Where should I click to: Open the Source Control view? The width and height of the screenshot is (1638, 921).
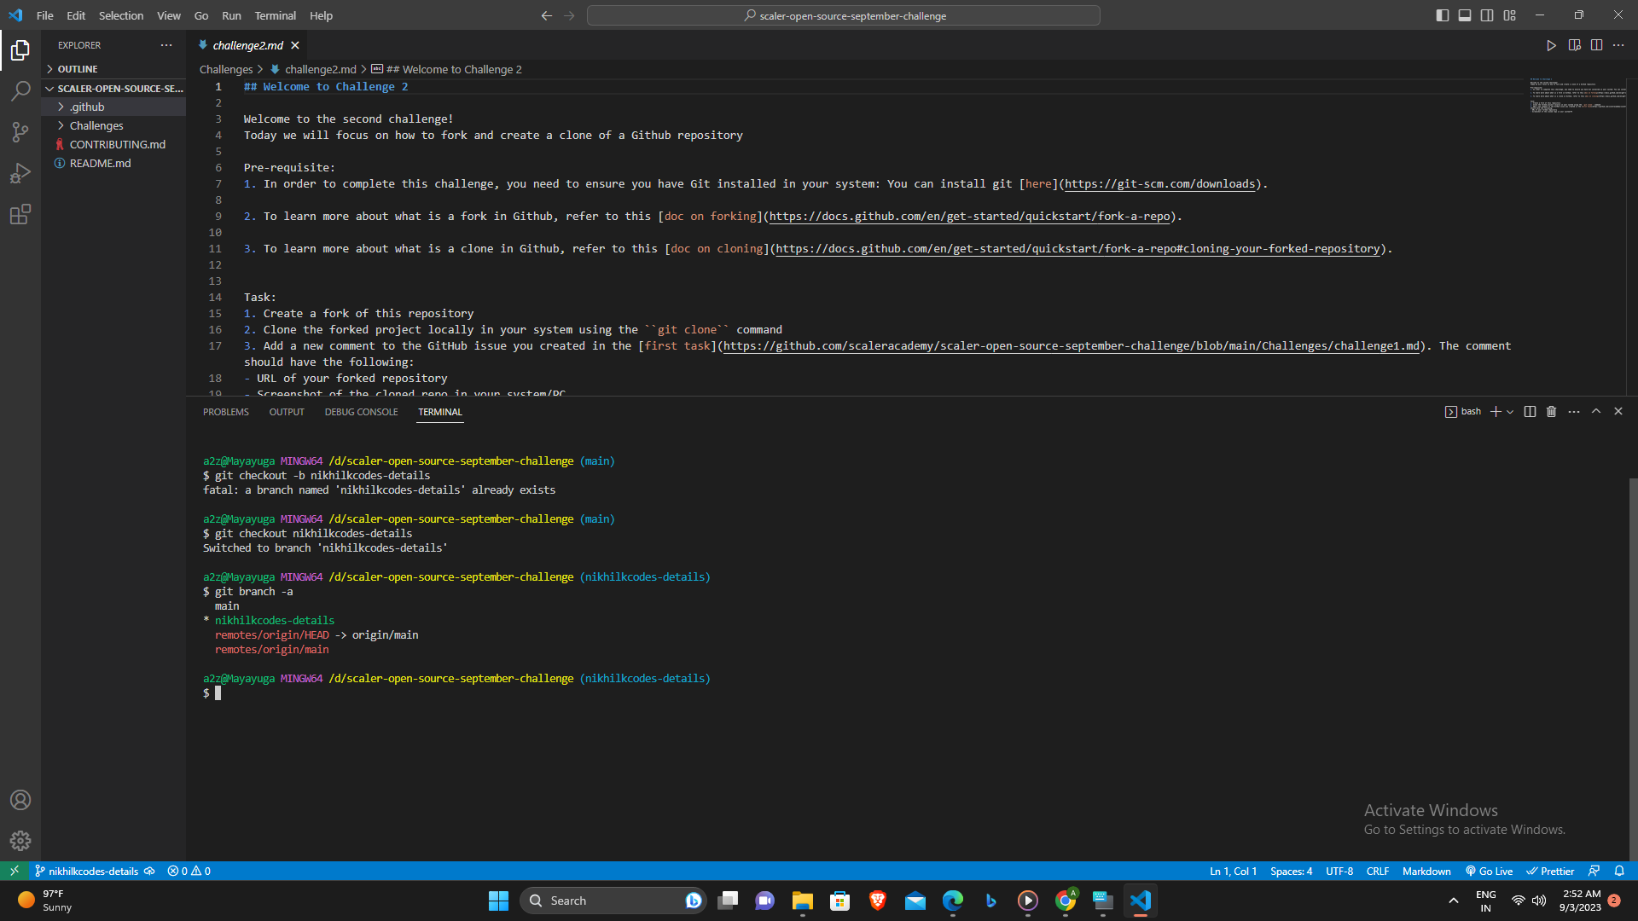(20, 132)
